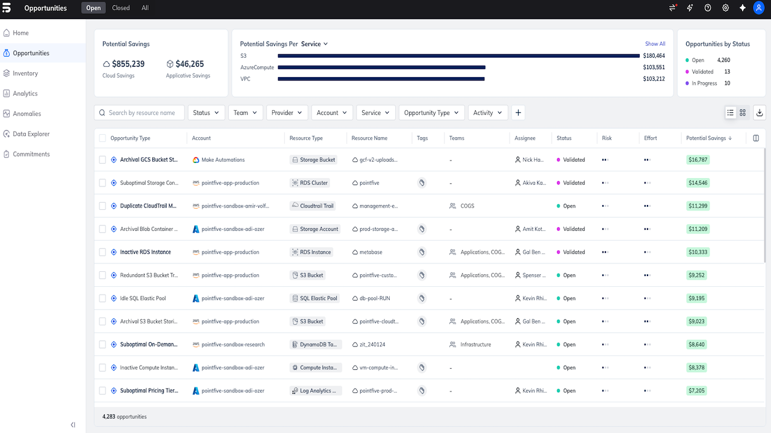
Task: Focus the Search by resource name field
Action: [x=139, y=112]
